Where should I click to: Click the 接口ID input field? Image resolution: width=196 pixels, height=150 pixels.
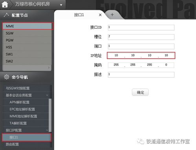coord(141,27)
